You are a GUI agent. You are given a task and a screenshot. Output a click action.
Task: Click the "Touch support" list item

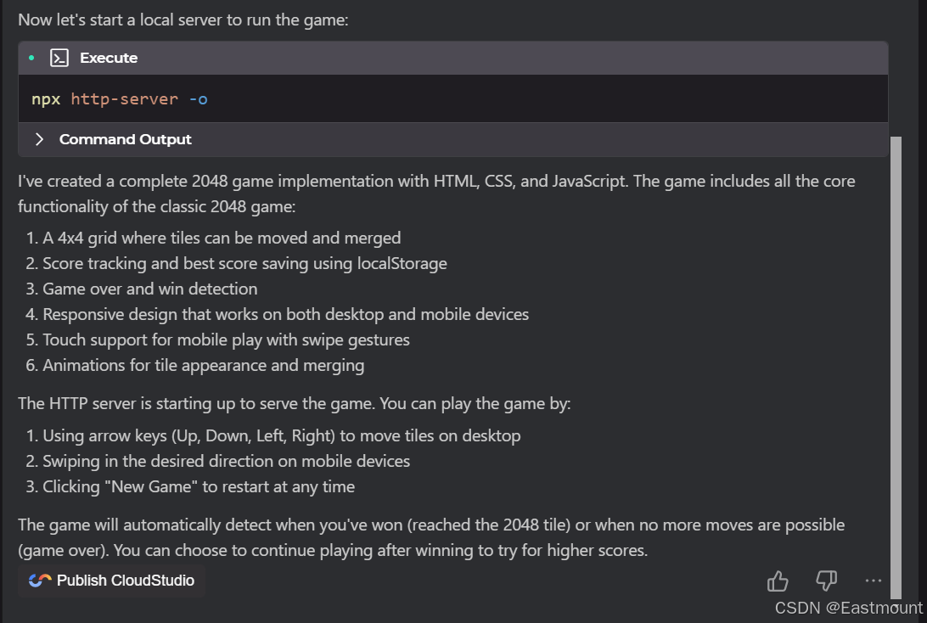[x=226, y=340]
